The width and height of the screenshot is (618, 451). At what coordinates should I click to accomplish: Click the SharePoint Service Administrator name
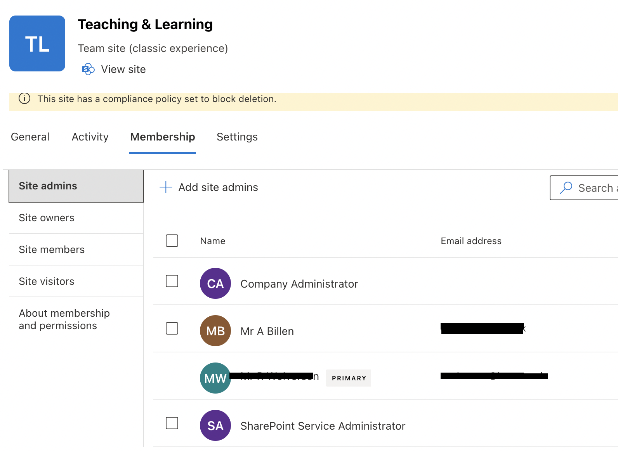323,426
